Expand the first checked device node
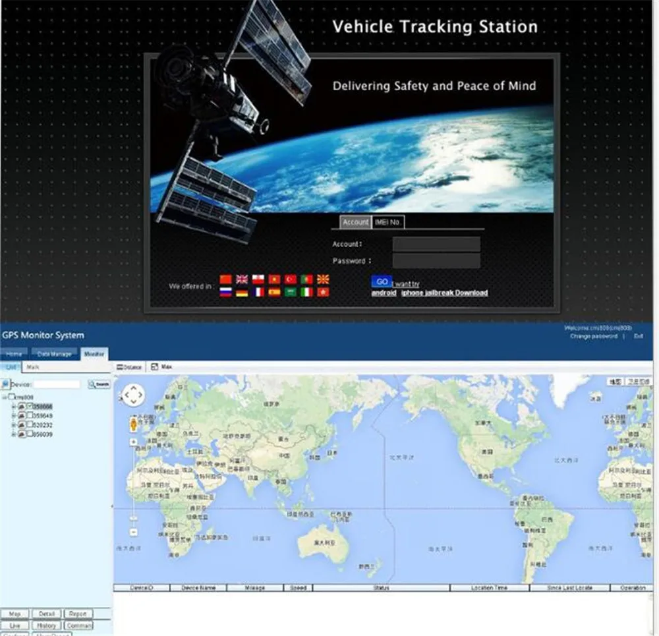The height and width of the screenshot is (636, 659). tap(13, 407)
